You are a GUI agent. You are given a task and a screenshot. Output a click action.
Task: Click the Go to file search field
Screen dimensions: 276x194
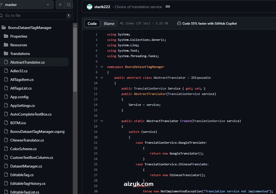tap(34, 15)
